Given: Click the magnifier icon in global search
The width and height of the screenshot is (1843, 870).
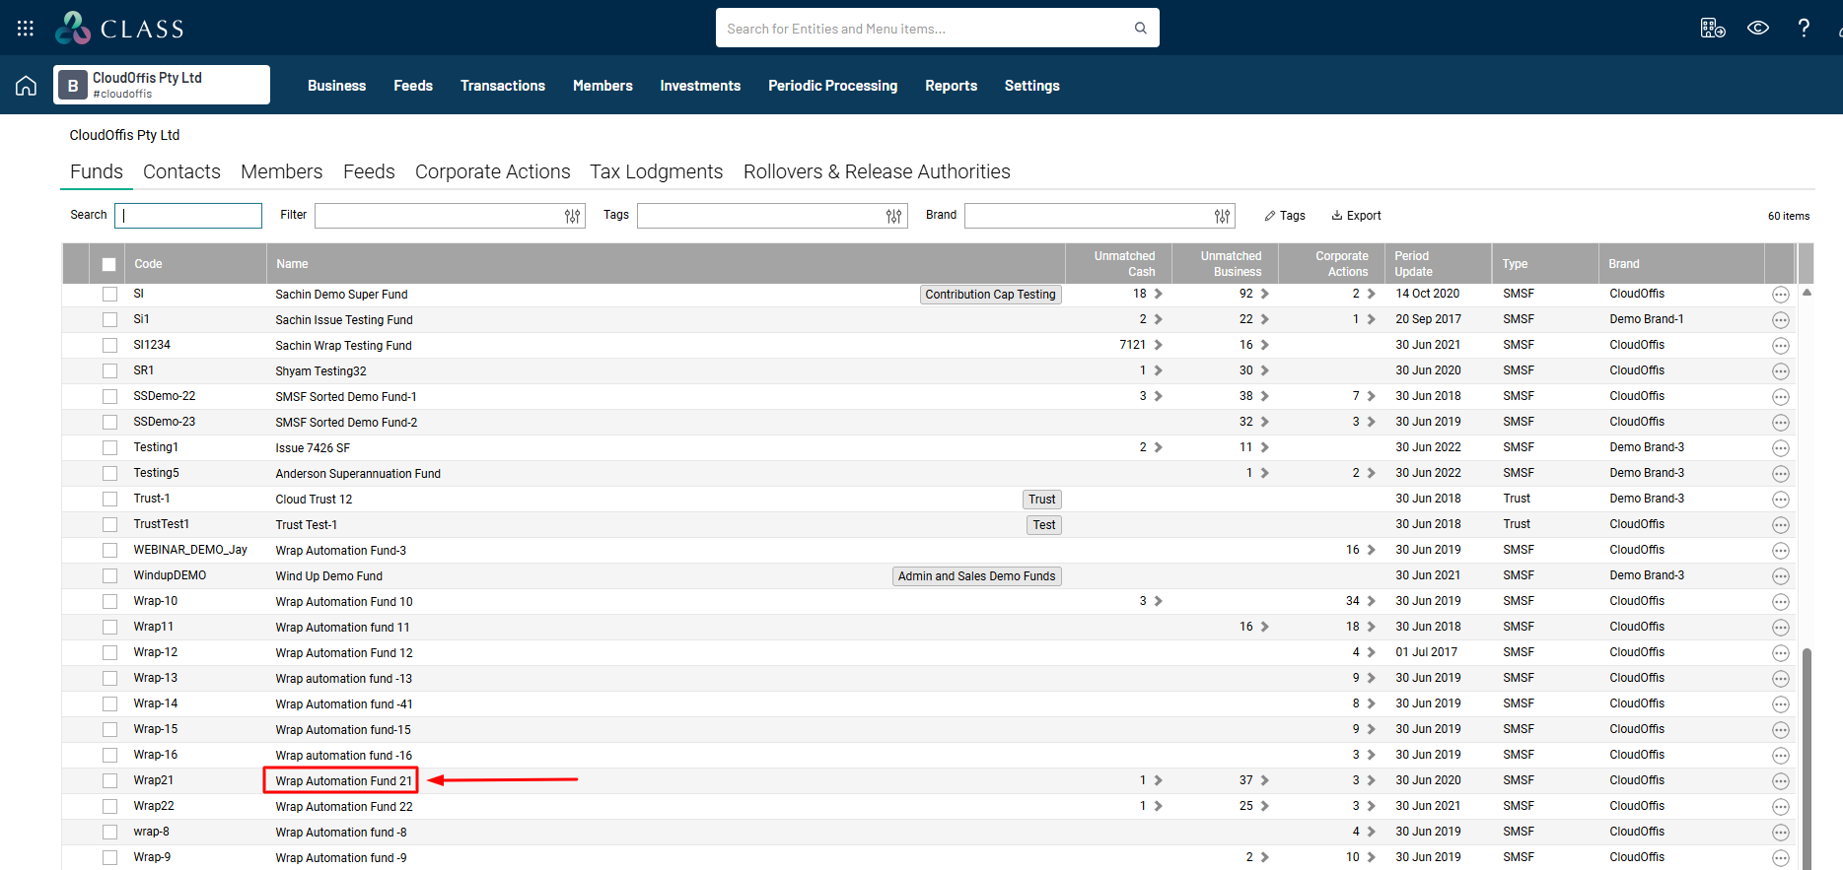Looking at the screenshot, I should pos(1140,29).
